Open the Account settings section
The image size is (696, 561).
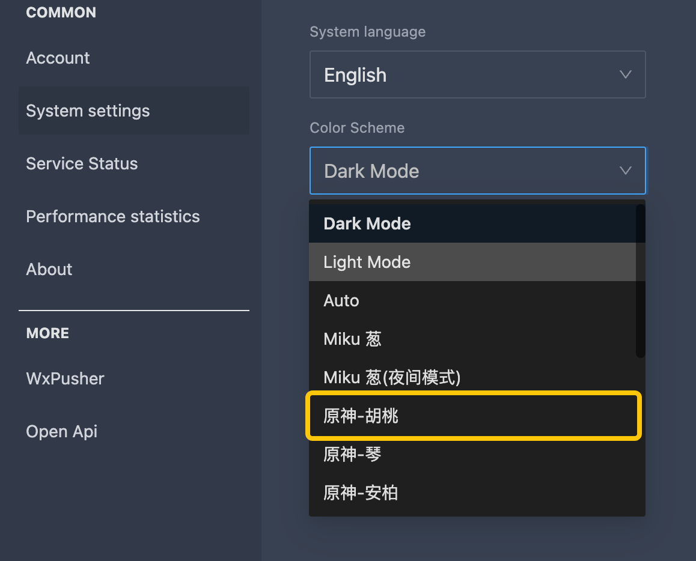[x=58, y=58]
